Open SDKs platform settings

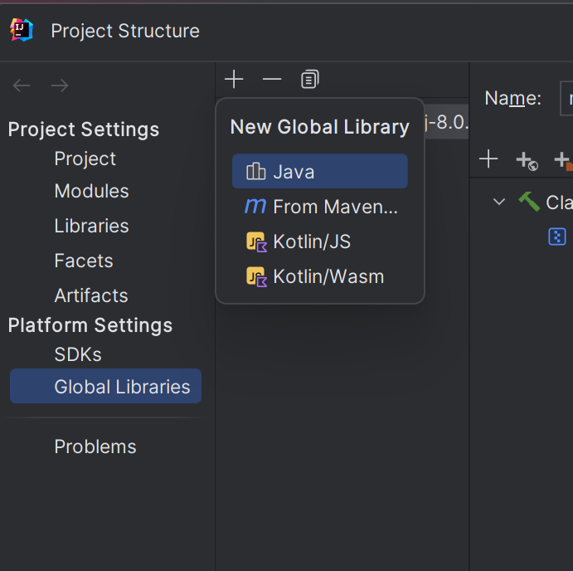click(78, 354)
